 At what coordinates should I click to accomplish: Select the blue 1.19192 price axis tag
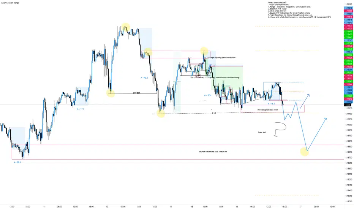pos(349,102)
